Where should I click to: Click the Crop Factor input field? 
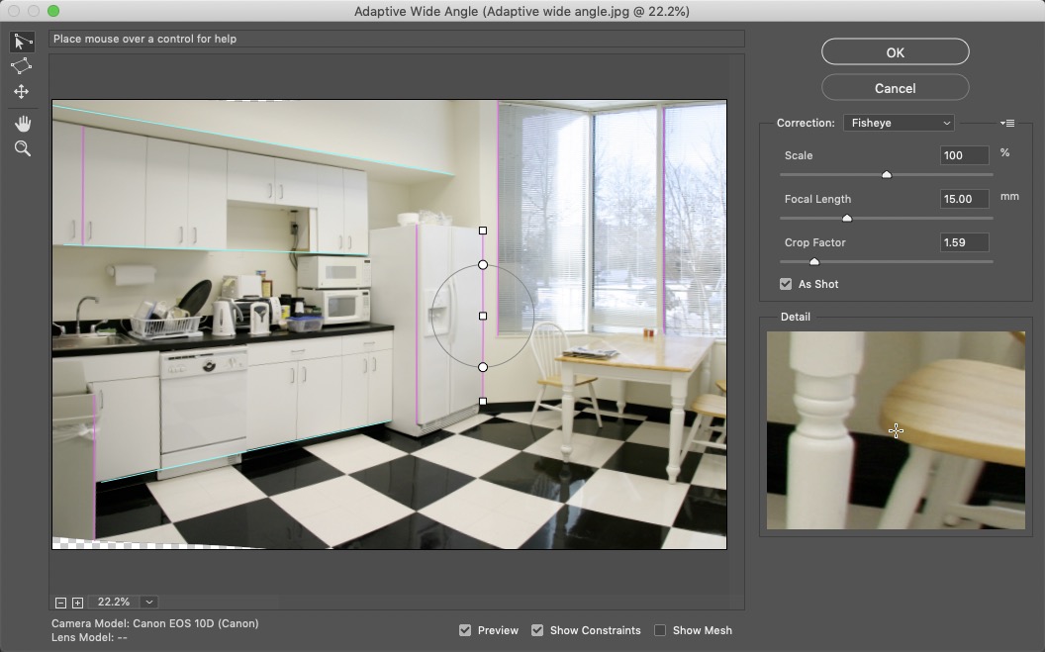tap(964, 242)
